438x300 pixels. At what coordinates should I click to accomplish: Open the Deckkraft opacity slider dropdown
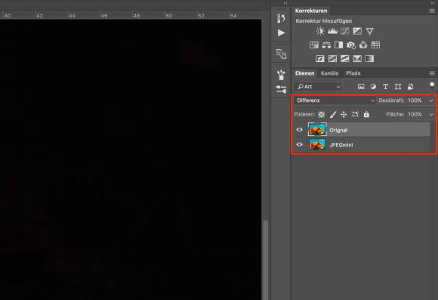tap(431, 101)
